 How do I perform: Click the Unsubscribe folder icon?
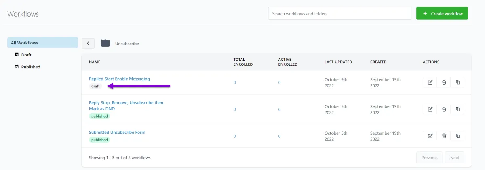point(105,43)
